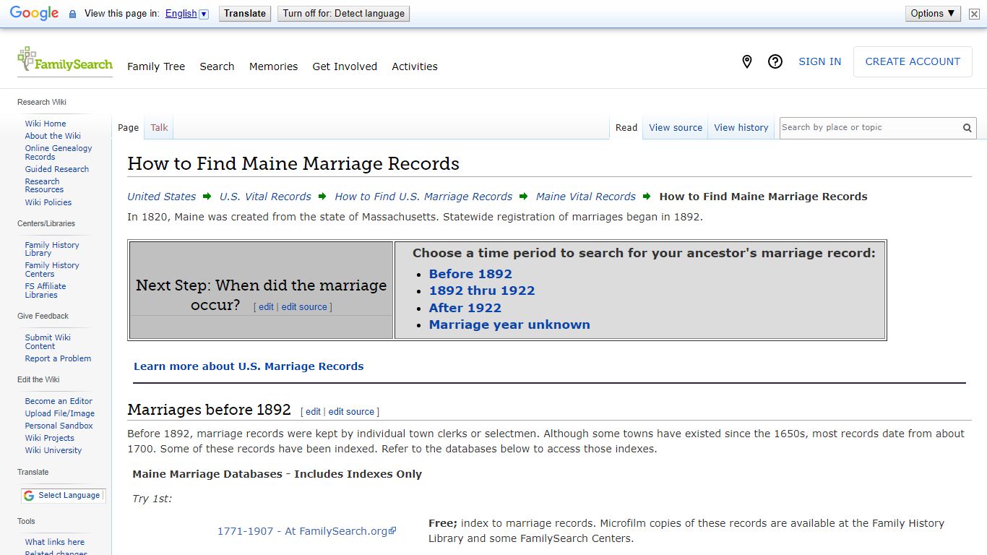Open Report a Problem sidebar link
987x555 pixels.
[x=58, y=358]
